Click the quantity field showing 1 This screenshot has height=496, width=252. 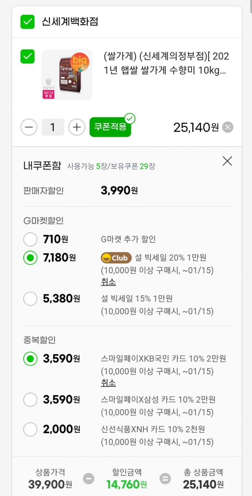pyautogui.click(x=53, y=127)
